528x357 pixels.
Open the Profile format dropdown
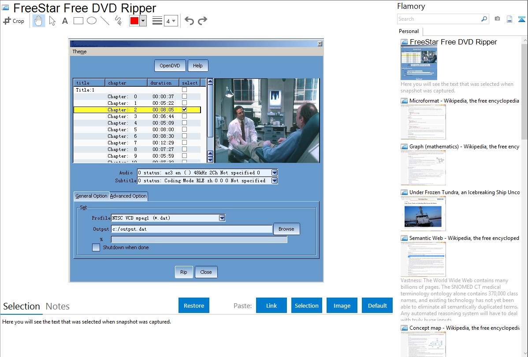pyautogui.click(x=222, y=218)
